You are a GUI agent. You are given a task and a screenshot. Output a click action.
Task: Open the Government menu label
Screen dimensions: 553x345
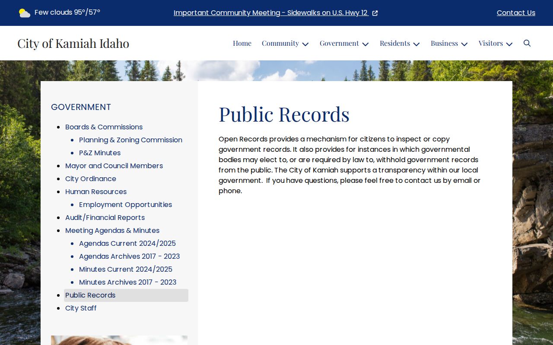339,43
